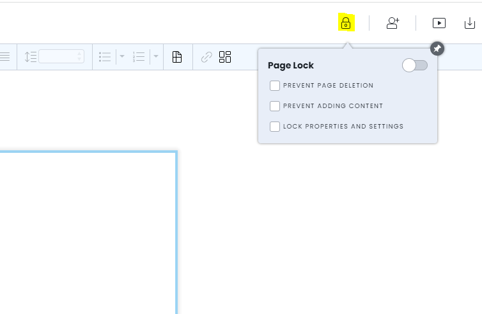Apply numbered list formatting
The image size is (482, 314).
pos(139,57)
